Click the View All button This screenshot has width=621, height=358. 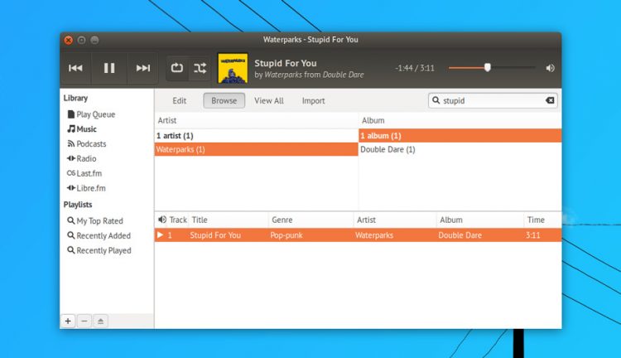click(269, 101)
